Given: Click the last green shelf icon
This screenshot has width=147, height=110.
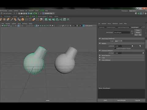Looking at the screenshot, I should (x=68, y=19).
